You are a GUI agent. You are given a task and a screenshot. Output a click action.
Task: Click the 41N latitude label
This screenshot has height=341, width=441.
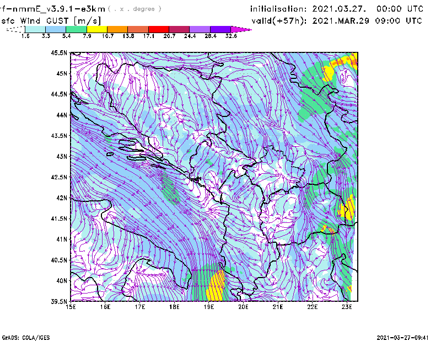[x=62, y=239]
